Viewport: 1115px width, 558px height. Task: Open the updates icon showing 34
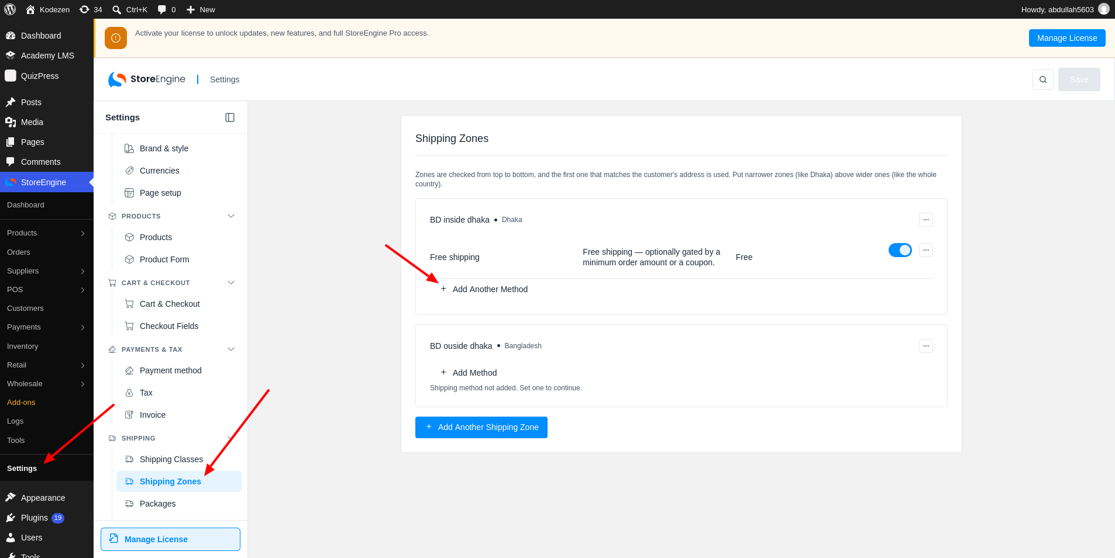tap(91, 9)
